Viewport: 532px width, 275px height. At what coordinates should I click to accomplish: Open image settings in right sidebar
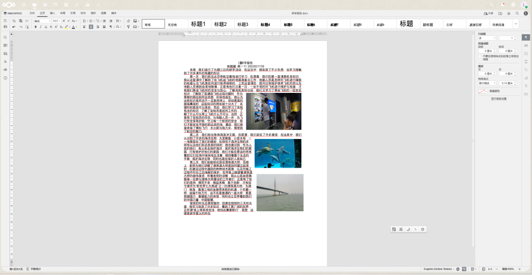pyautogui.click(x=526, y=53)
